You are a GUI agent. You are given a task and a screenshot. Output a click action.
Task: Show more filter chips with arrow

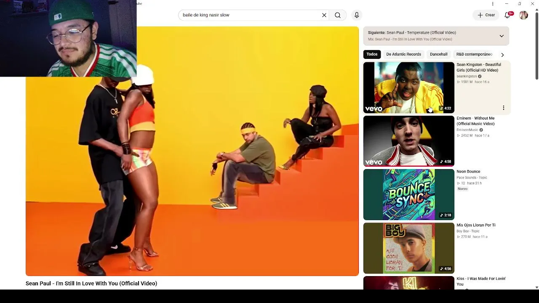(x=502, y=55)
